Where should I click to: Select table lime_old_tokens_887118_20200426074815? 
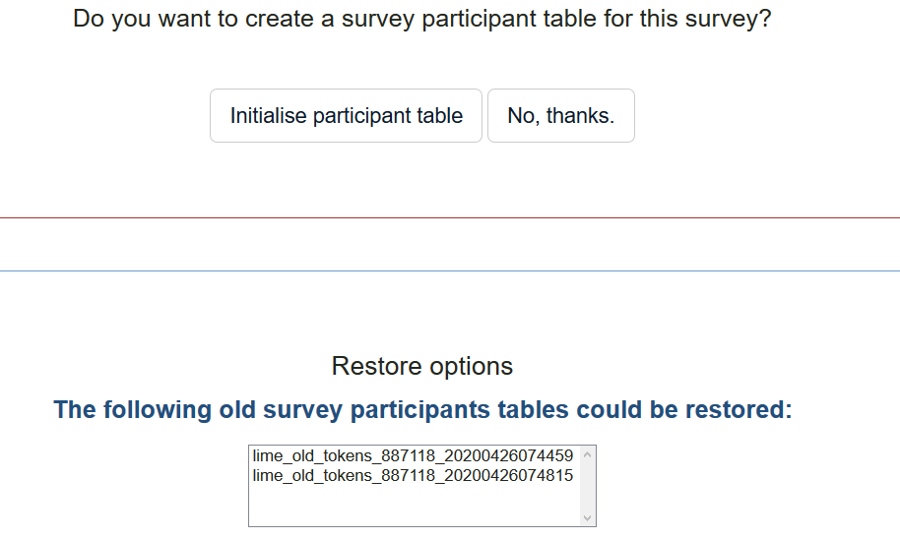(x=413, y=476)
